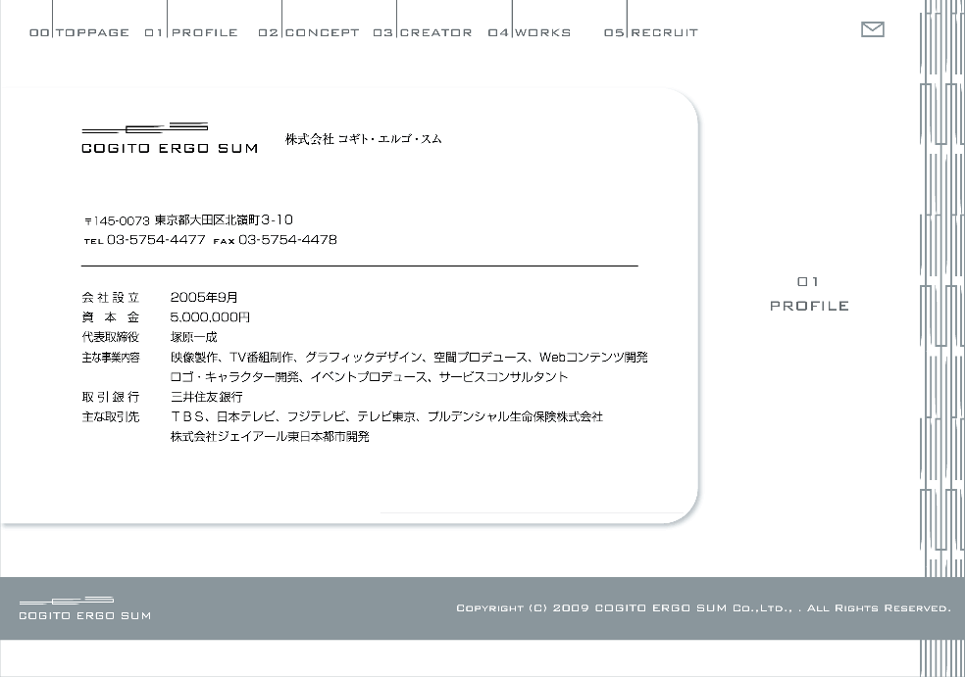
Task: Click the COGITO ERGO SUM logo in the profile card
Action: click(x=169, y=138)
